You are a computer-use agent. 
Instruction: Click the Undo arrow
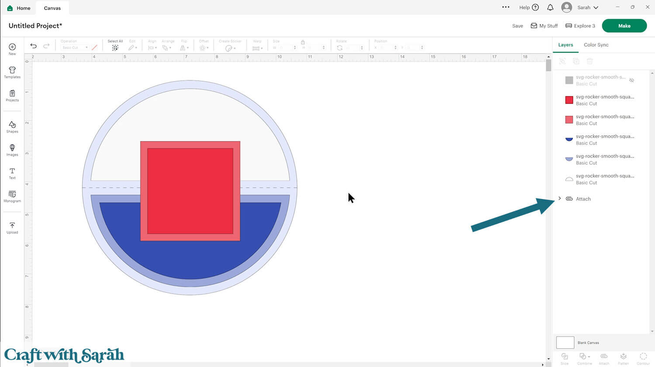[x=34, y=46]
